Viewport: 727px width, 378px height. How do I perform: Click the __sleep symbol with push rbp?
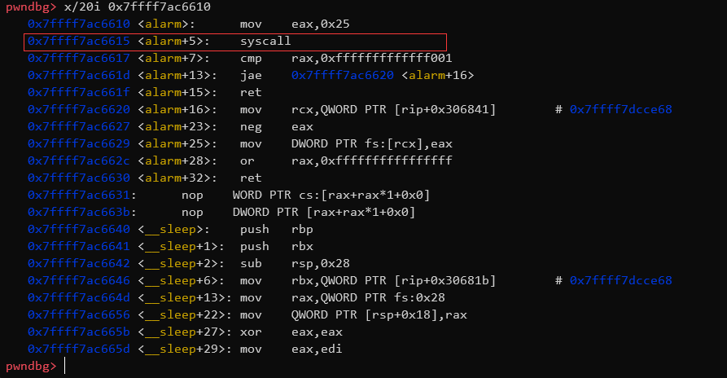(177, 229)
